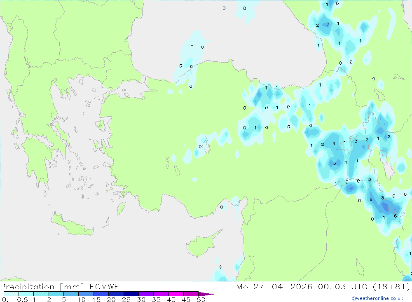Click the 'Precipitation [mm]' title text
Image resolution: width=412 pixels, height=302 pixels.
pos(42,287)
